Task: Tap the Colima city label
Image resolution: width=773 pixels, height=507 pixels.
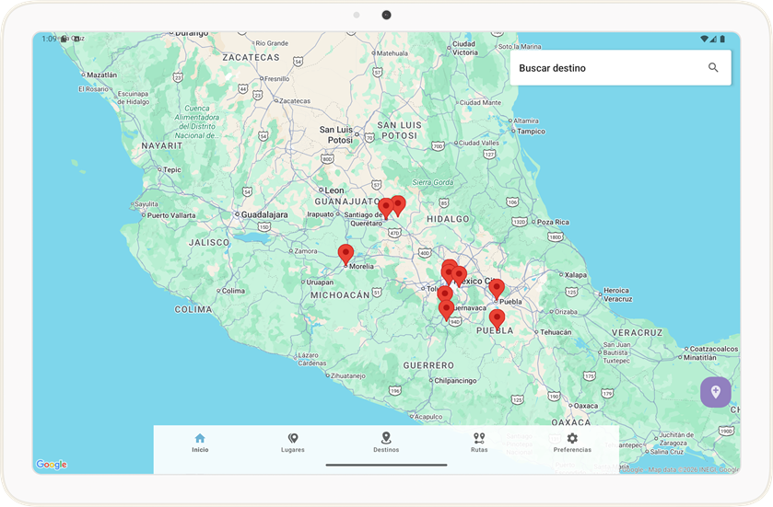Action: [233, 291]
